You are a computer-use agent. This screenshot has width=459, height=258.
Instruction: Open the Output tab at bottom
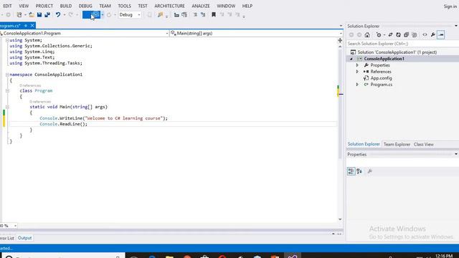click(x=24, y=238)
